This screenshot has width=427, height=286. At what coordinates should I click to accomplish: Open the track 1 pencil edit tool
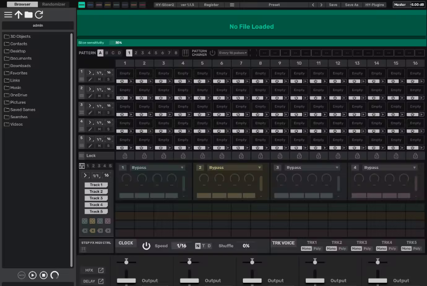[90, 79]
